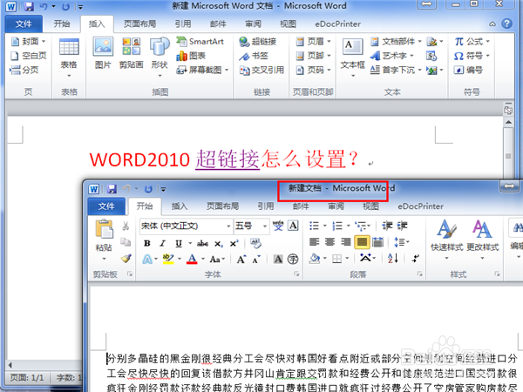Click the Bookmark (书签) button

click(x=254, y=56)
